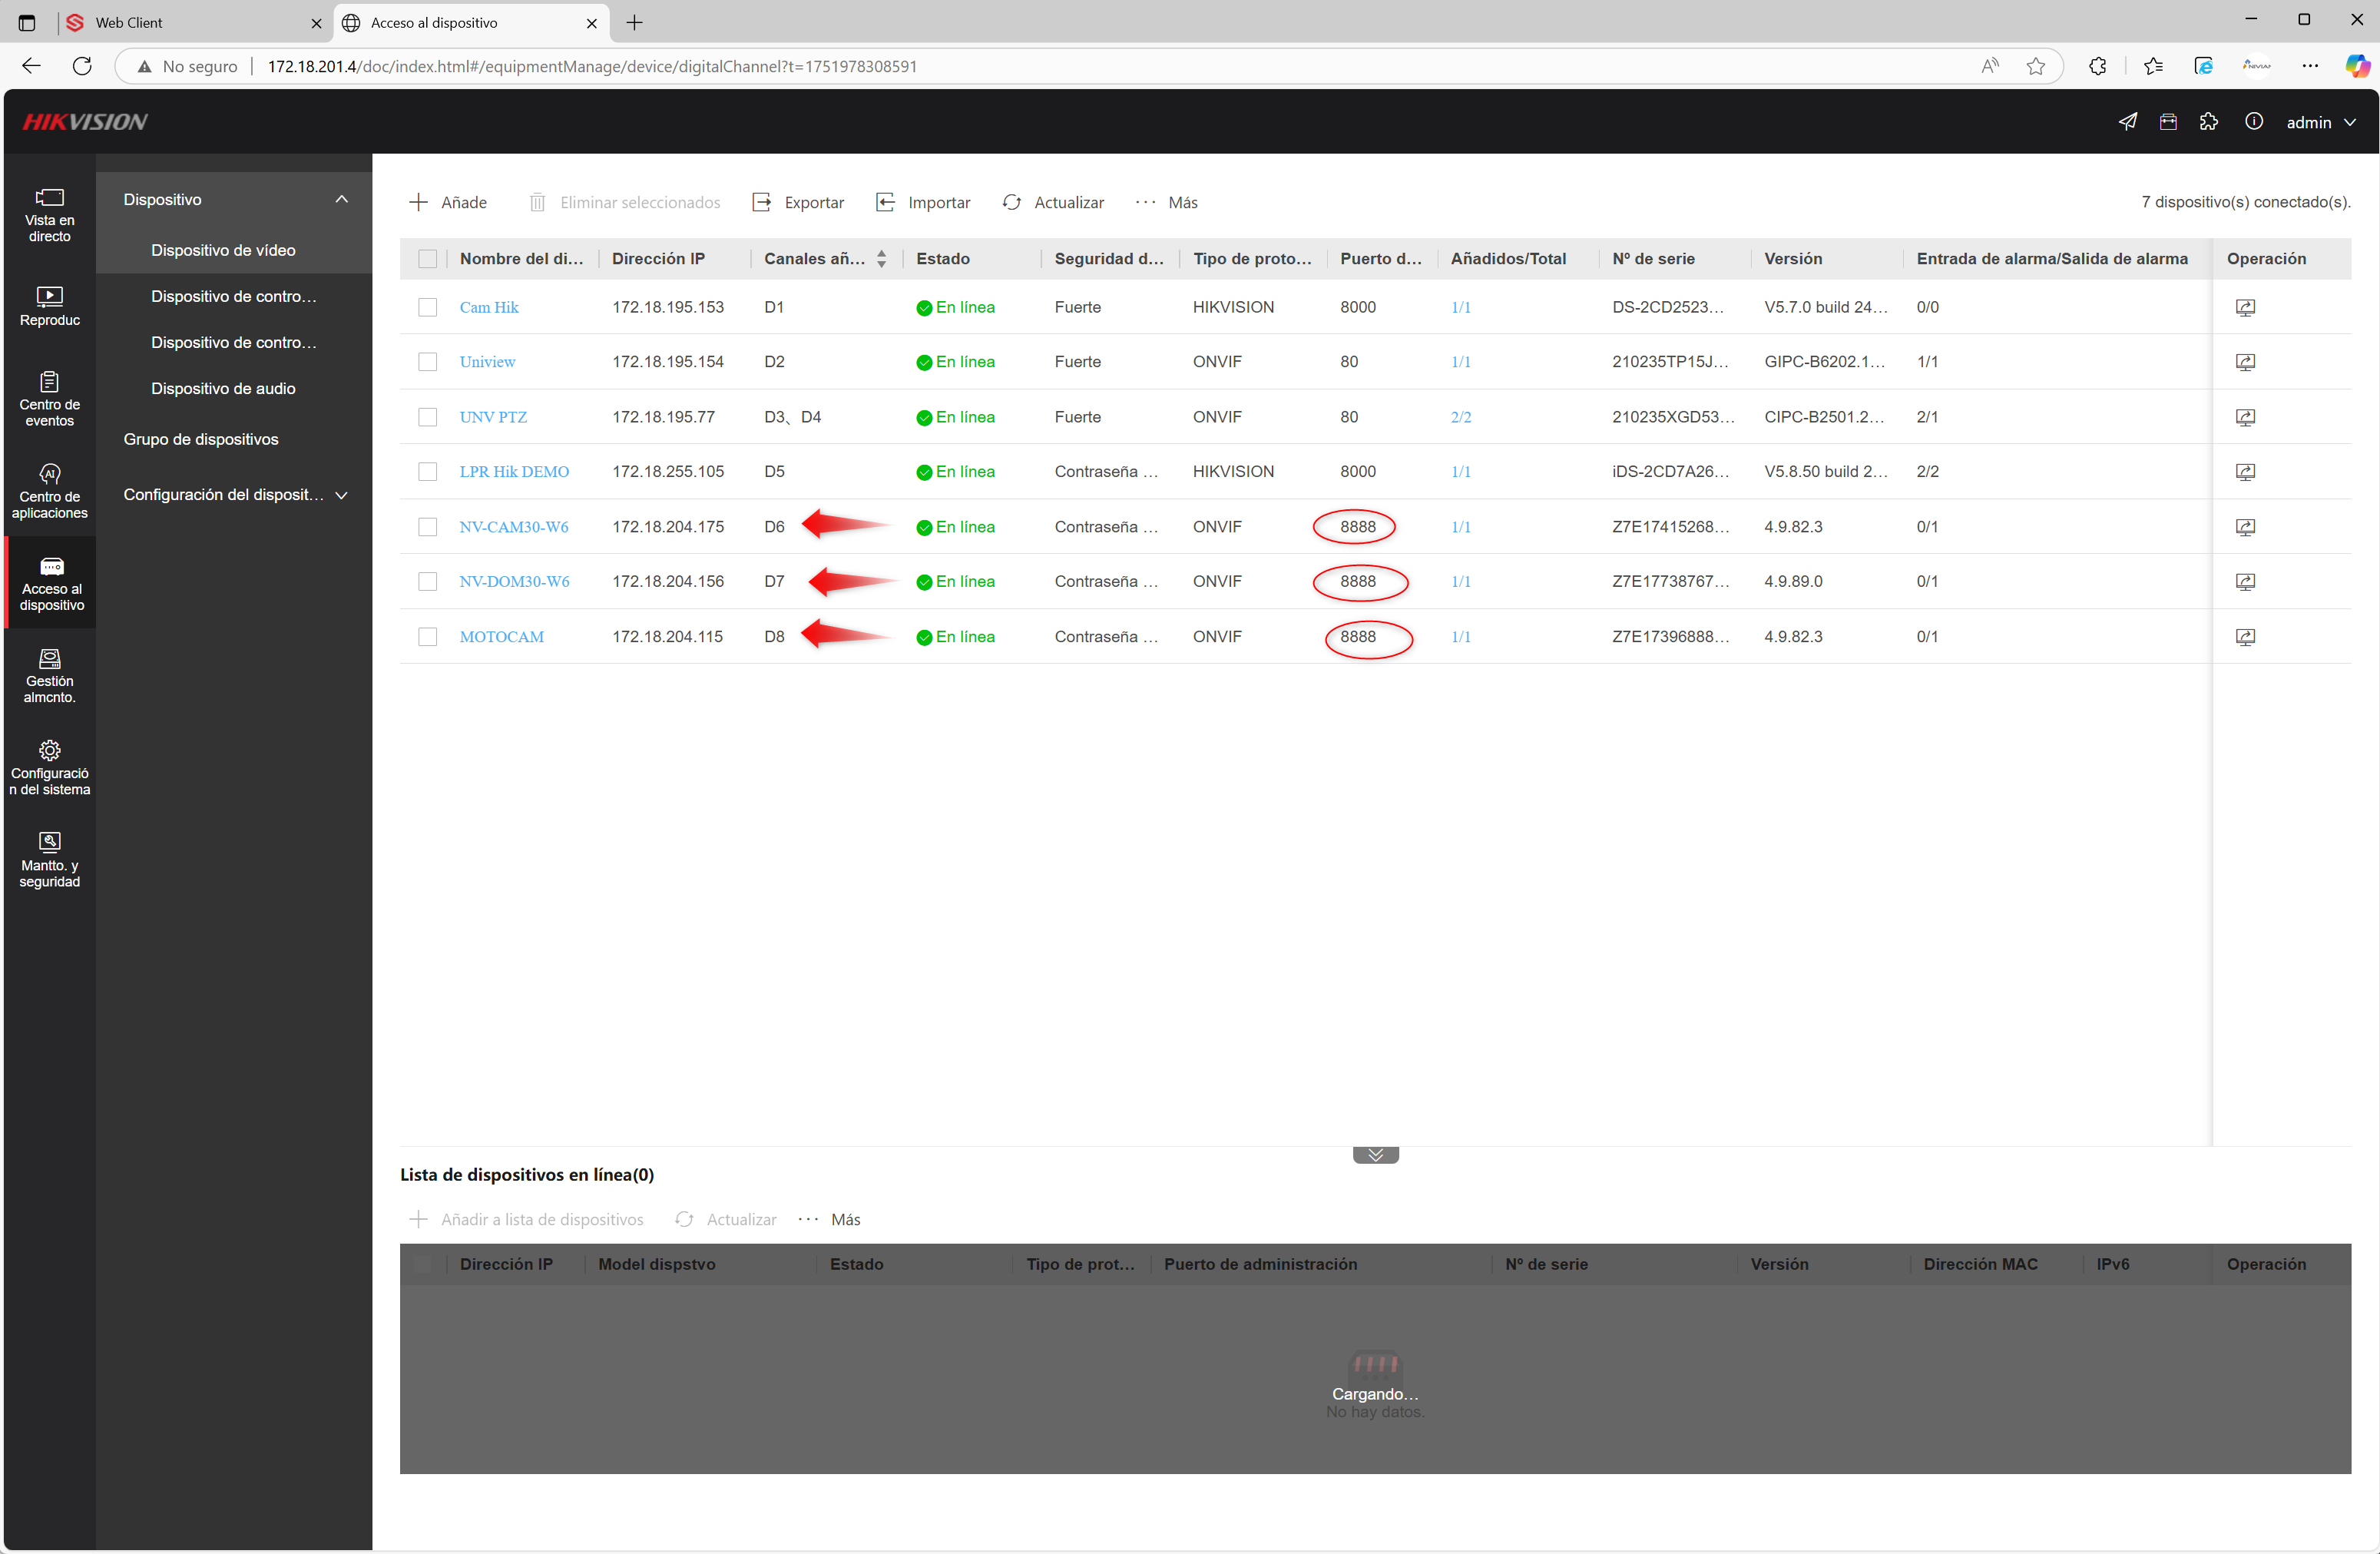
Task: Open operation icon for LPR Hik DEMO row
Action: pyautogui.click(x=2245, y=471)
